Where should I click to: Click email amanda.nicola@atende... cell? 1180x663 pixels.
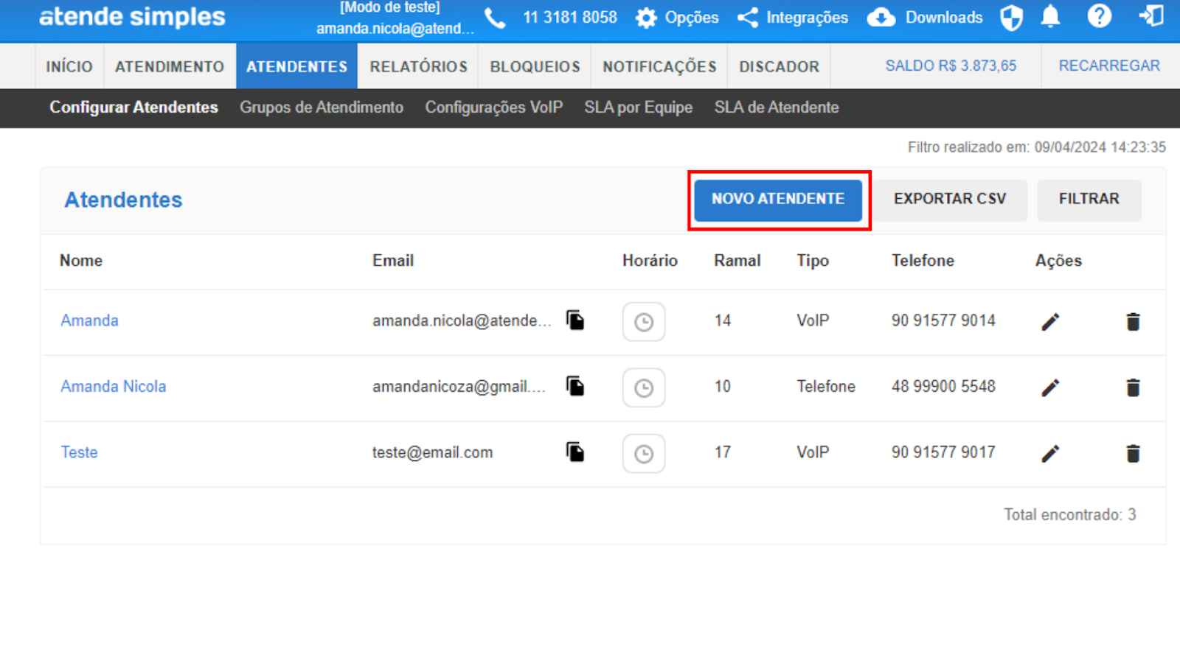pyautogui.click(x=462, y=320)
